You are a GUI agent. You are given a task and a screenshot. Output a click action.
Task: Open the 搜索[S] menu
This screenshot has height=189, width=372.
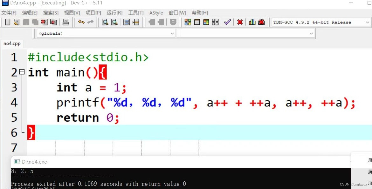51,13
